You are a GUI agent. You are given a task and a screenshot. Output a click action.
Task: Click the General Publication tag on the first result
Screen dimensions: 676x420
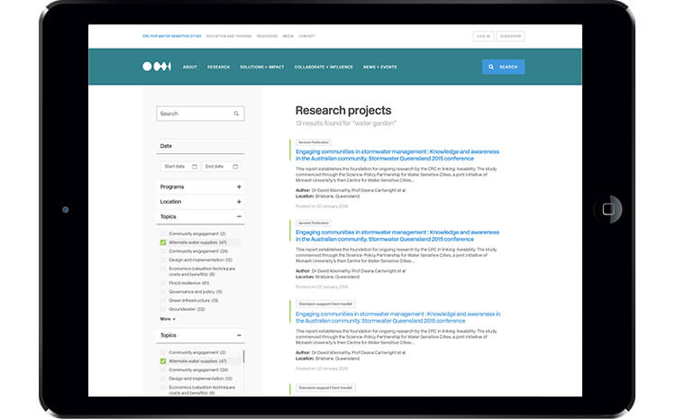(314, 142)
